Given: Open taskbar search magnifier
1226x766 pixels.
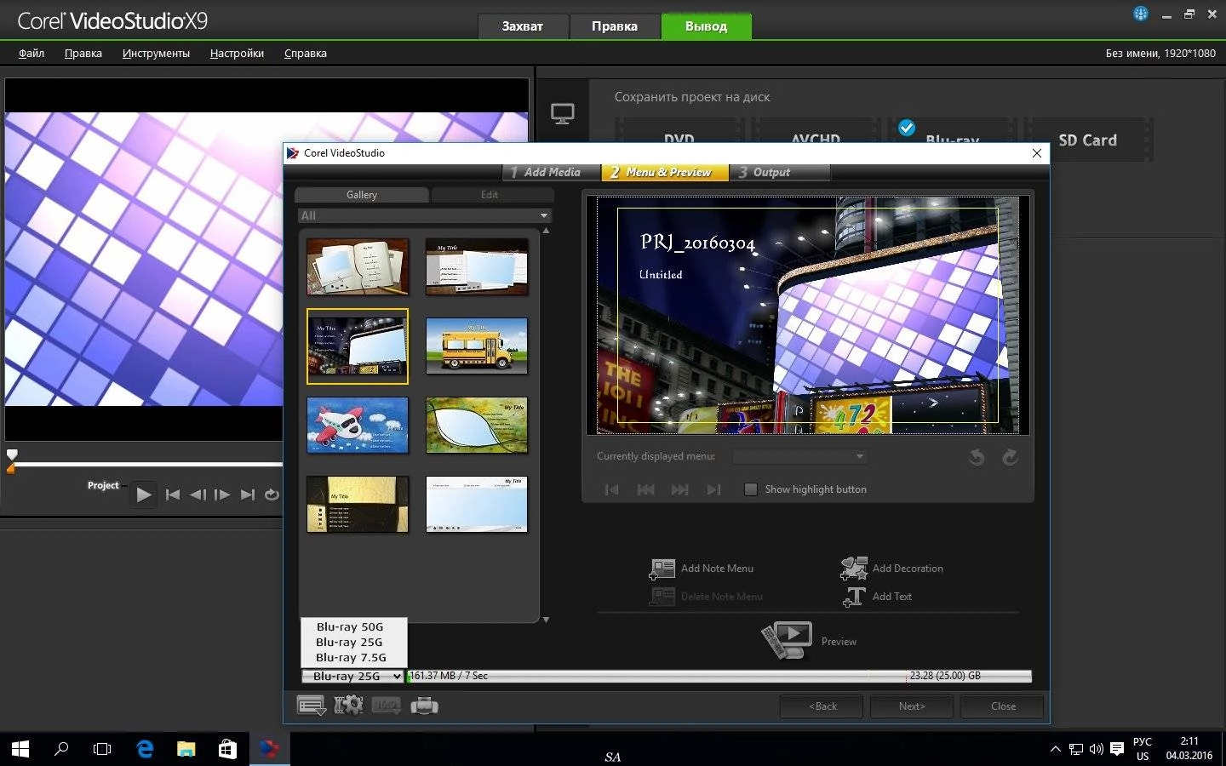Looking at the screenshot, I should [x=61, y=749].
